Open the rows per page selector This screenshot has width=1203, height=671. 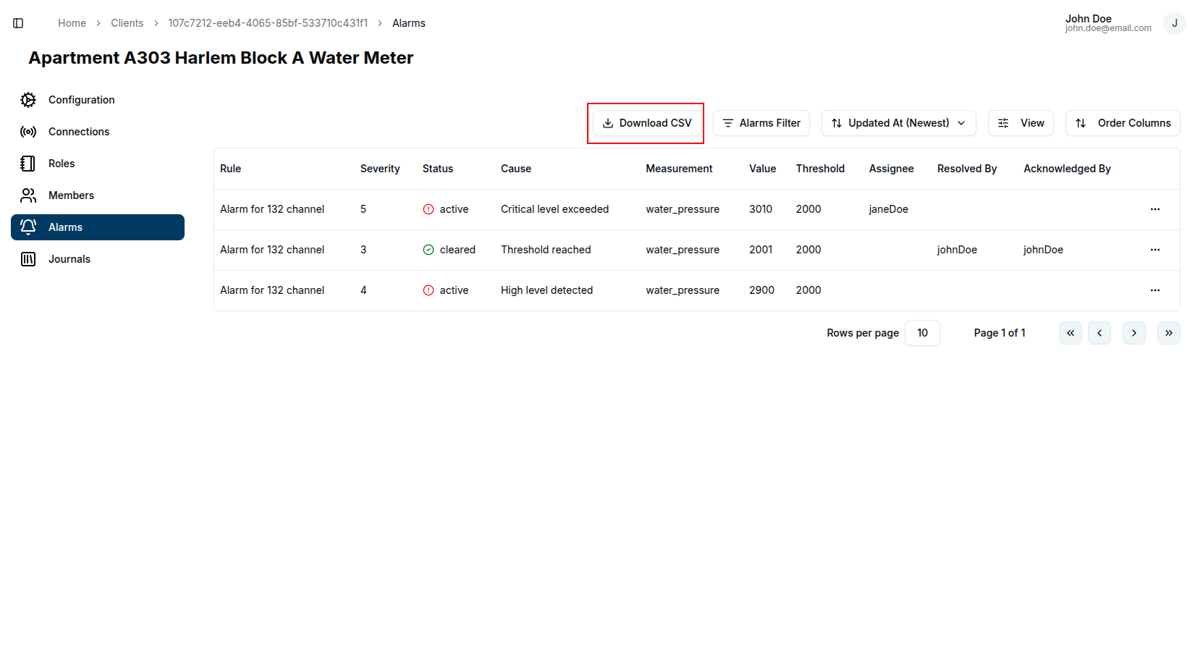[x=922, y=333]
